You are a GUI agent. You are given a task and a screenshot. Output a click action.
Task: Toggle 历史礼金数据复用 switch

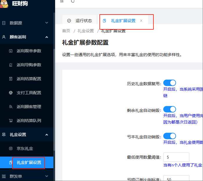point(170,83)
